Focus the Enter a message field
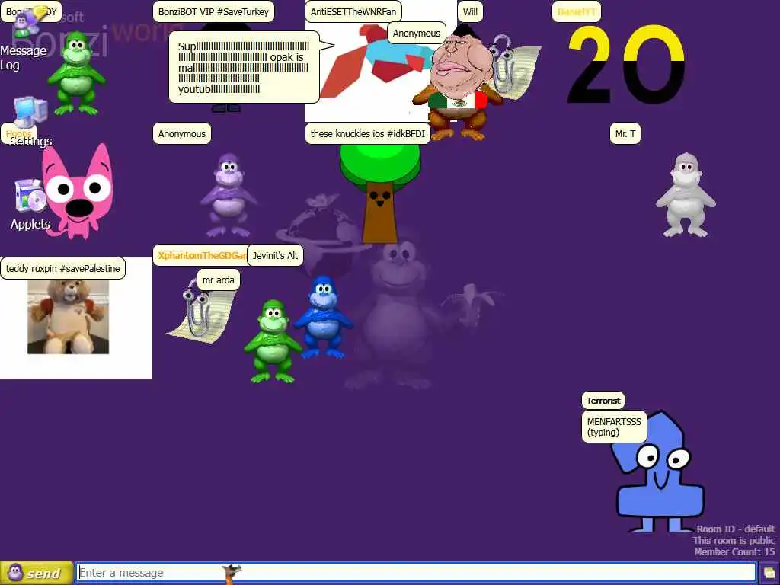780x585 pixels. [416, 573]
